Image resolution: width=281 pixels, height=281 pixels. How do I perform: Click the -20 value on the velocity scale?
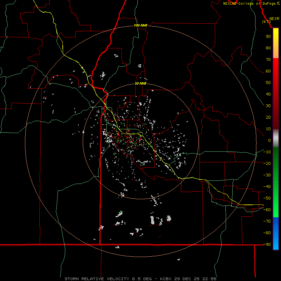[x=267, y=163]
